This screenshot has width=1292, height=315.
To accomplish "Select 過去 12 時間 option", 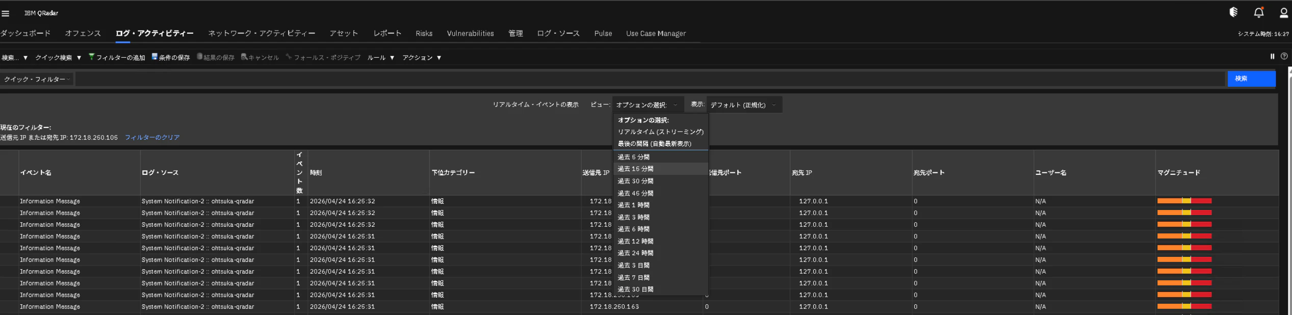I will point(660,241).
